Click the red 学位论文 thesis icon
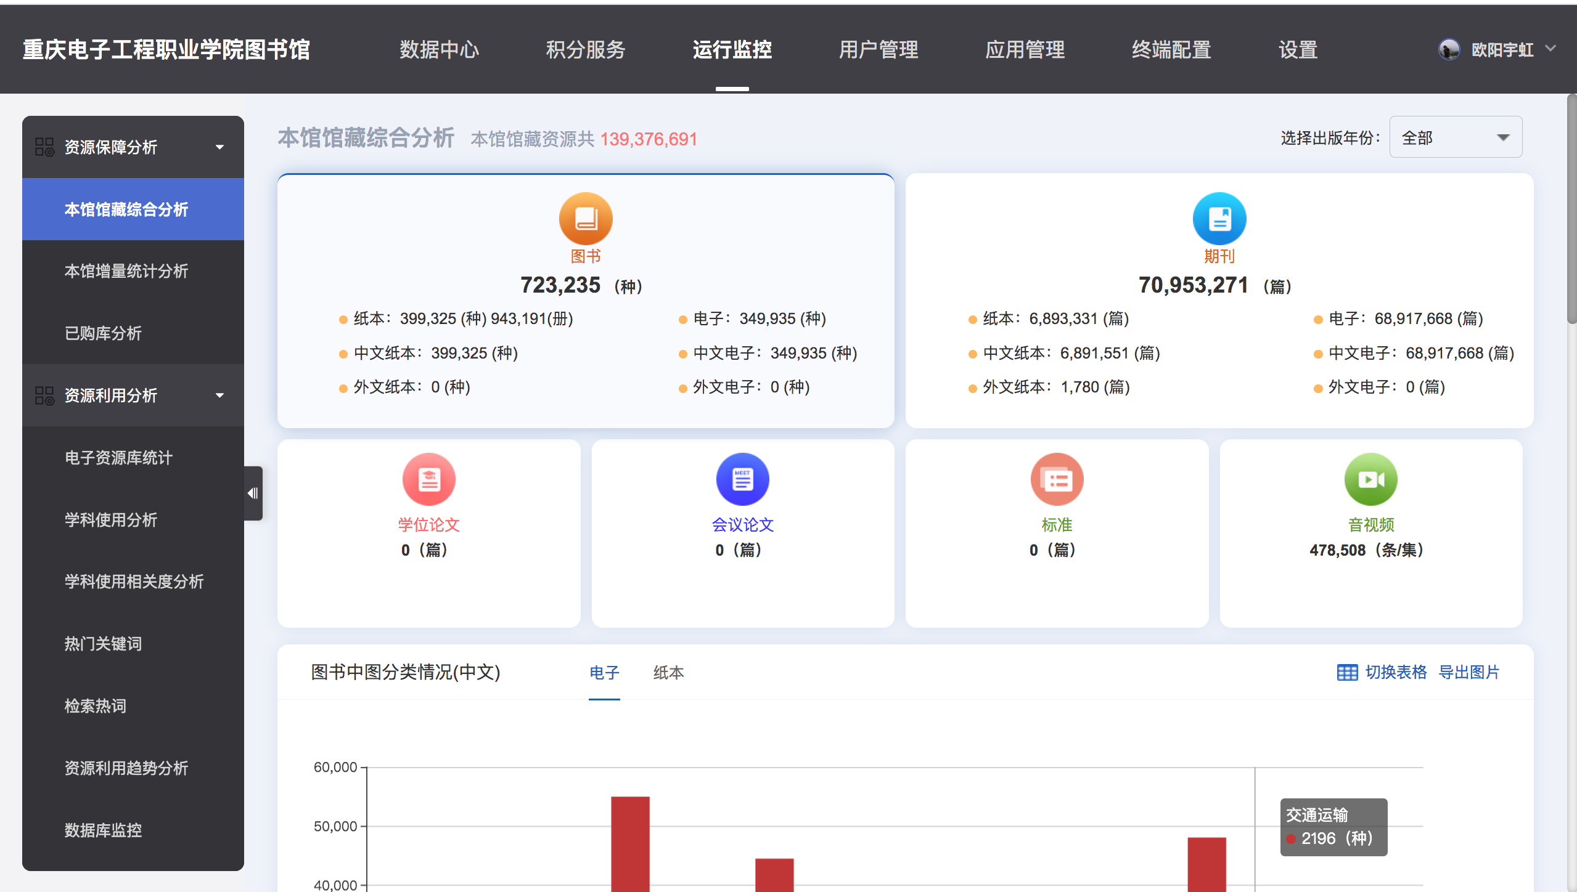The image size is (1577, 892). point(428,479)
